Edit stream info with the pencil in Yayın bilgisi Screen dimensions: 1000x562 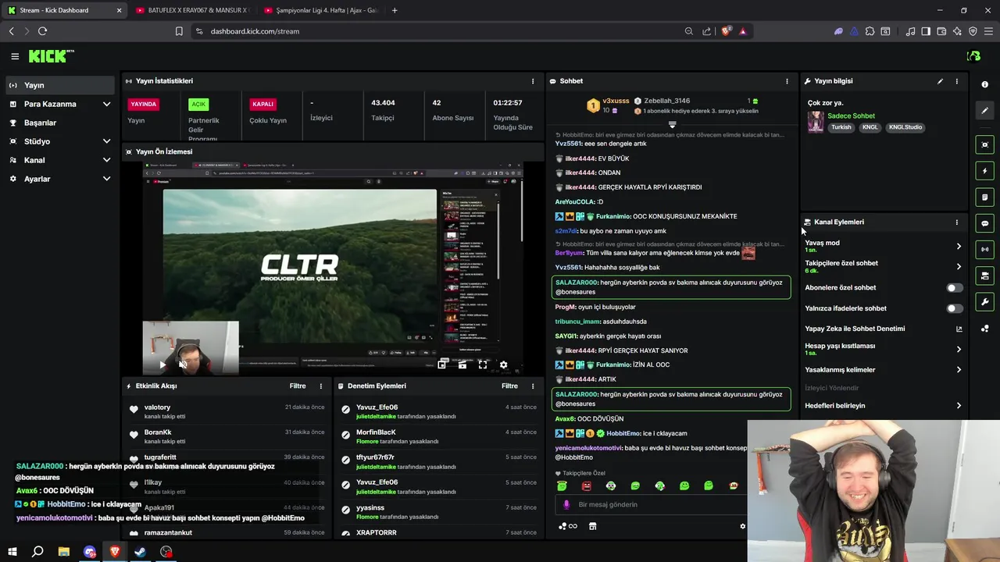click(940, 81)
